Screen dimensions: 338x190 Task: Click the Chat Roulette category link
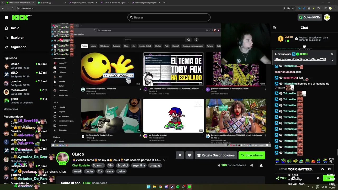tap(81, 165)
